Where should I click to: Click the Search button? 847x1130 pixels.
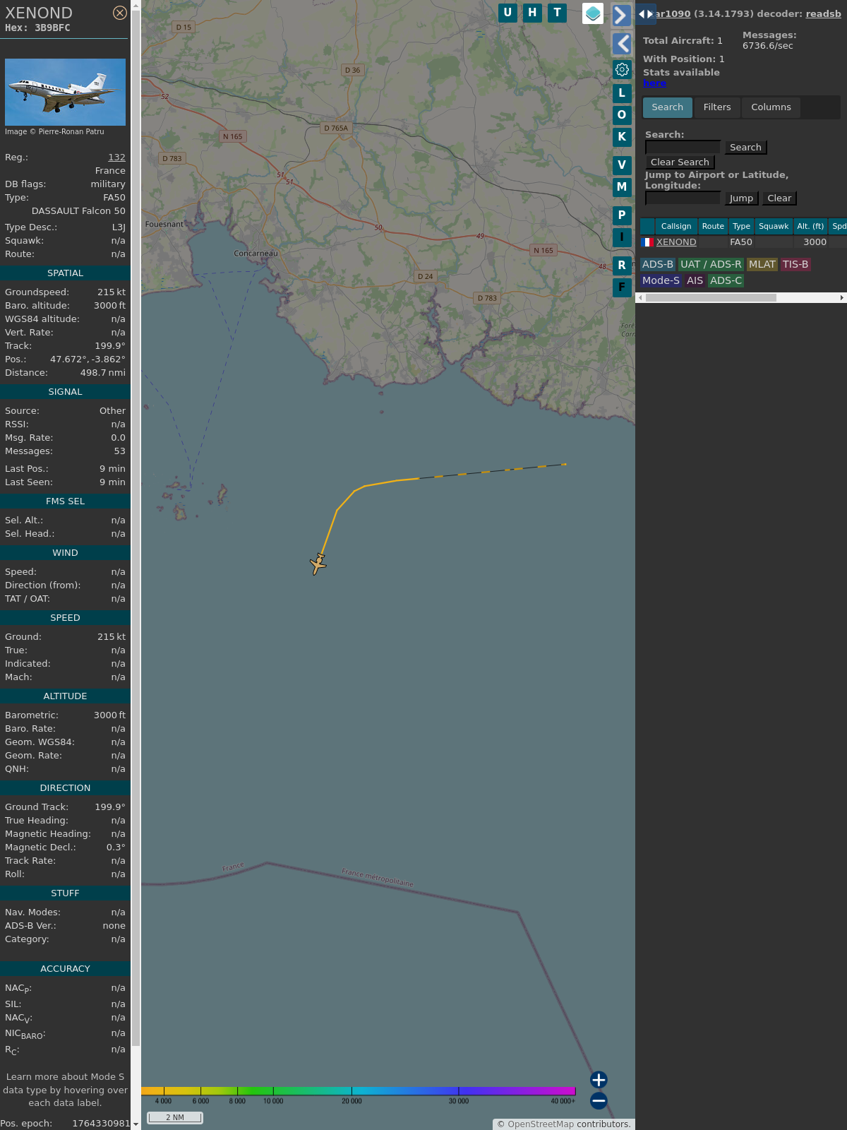point(745,147)
